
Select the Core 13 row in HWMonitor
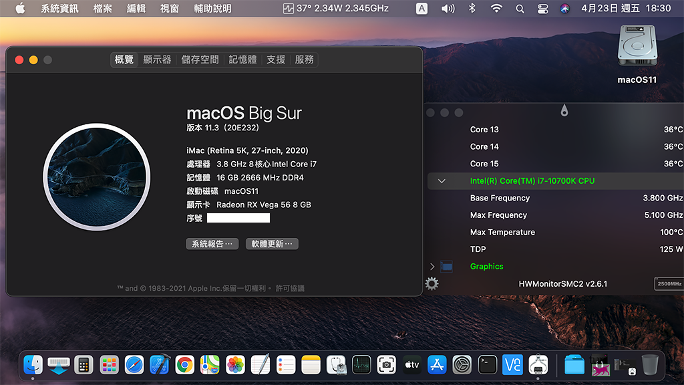click(555, 129)
